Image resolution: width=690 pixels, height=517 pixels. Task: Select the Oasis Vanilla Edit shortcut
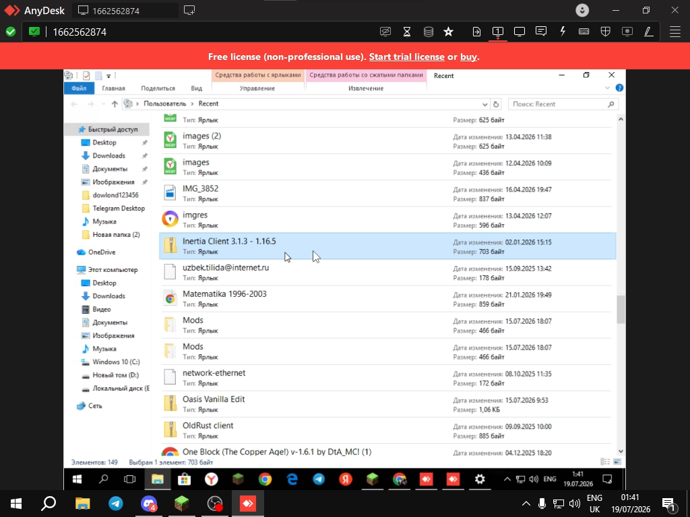(x=387, y=404)
